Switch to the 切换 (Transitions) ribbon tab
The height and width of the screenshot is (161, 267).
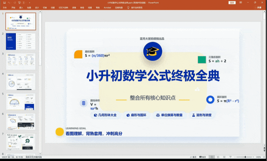[45, 8]
